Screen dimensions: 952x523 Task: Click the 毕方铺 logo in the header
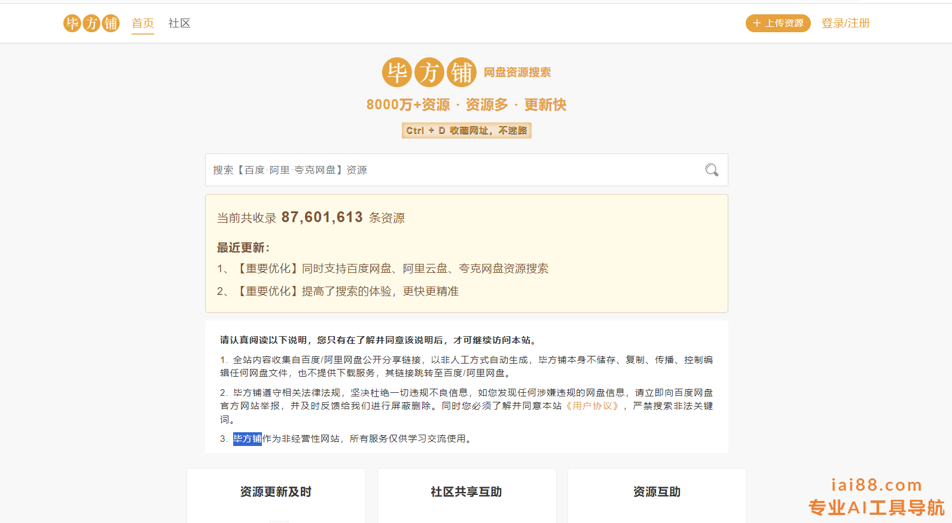[x=91, y=23]
